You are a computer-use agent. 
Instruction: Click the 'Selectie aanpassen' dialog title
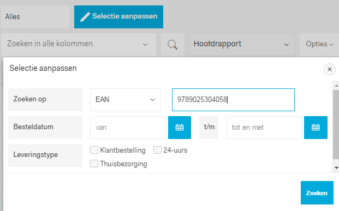pyautogui.click(x=43, y=69)
